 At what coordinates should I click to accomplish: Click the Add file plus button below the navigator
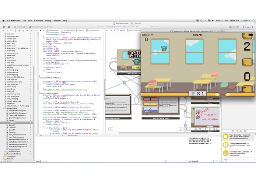pyautogui.click(x=1, y=161)
